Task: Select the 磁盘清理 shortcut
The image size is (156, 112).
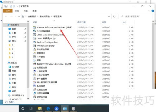Action: click(39, 53)
